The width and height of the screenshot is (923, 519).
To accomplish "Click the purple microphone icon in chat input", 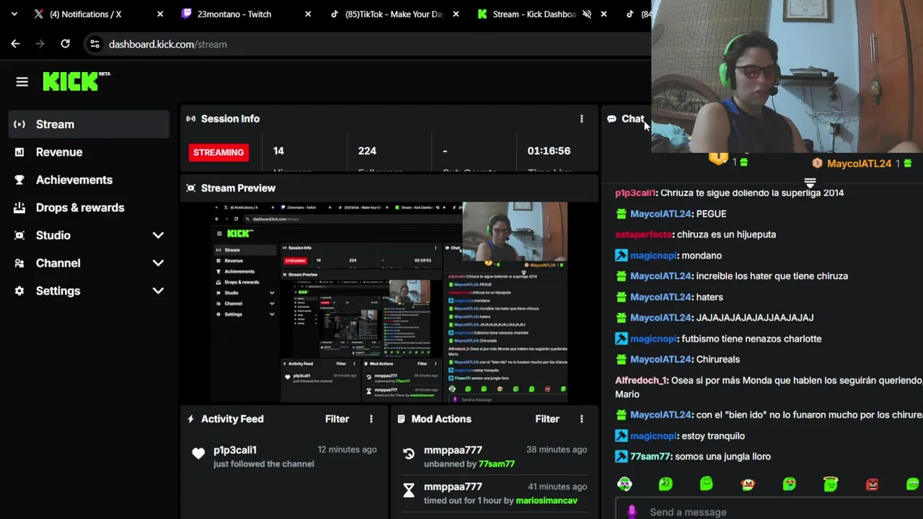I will click(632, 512).
